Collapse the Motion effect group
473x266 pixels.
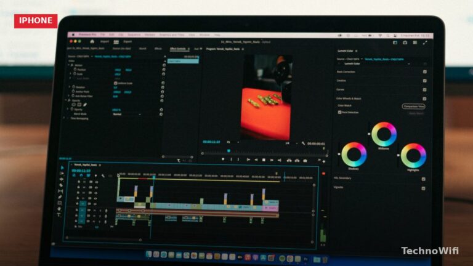pyautogui.click(x=69, y=65)
